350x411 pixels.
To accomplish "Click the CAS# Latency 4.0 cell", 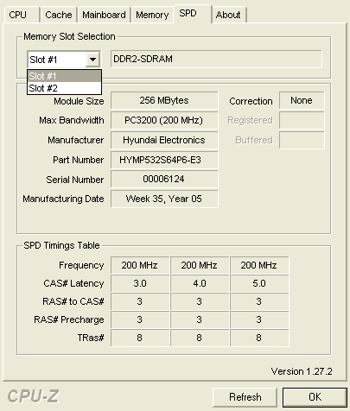I will pos(200,283).
